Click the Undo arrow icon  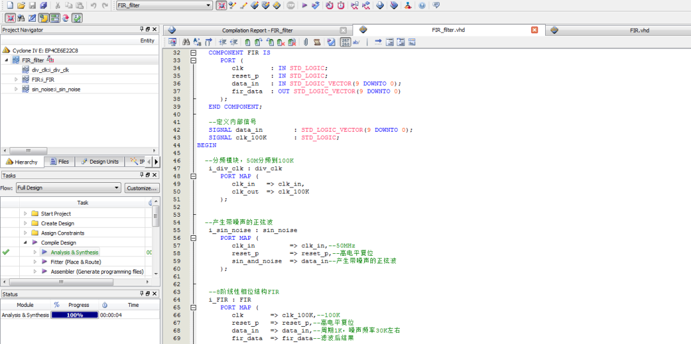pos(93,6)
